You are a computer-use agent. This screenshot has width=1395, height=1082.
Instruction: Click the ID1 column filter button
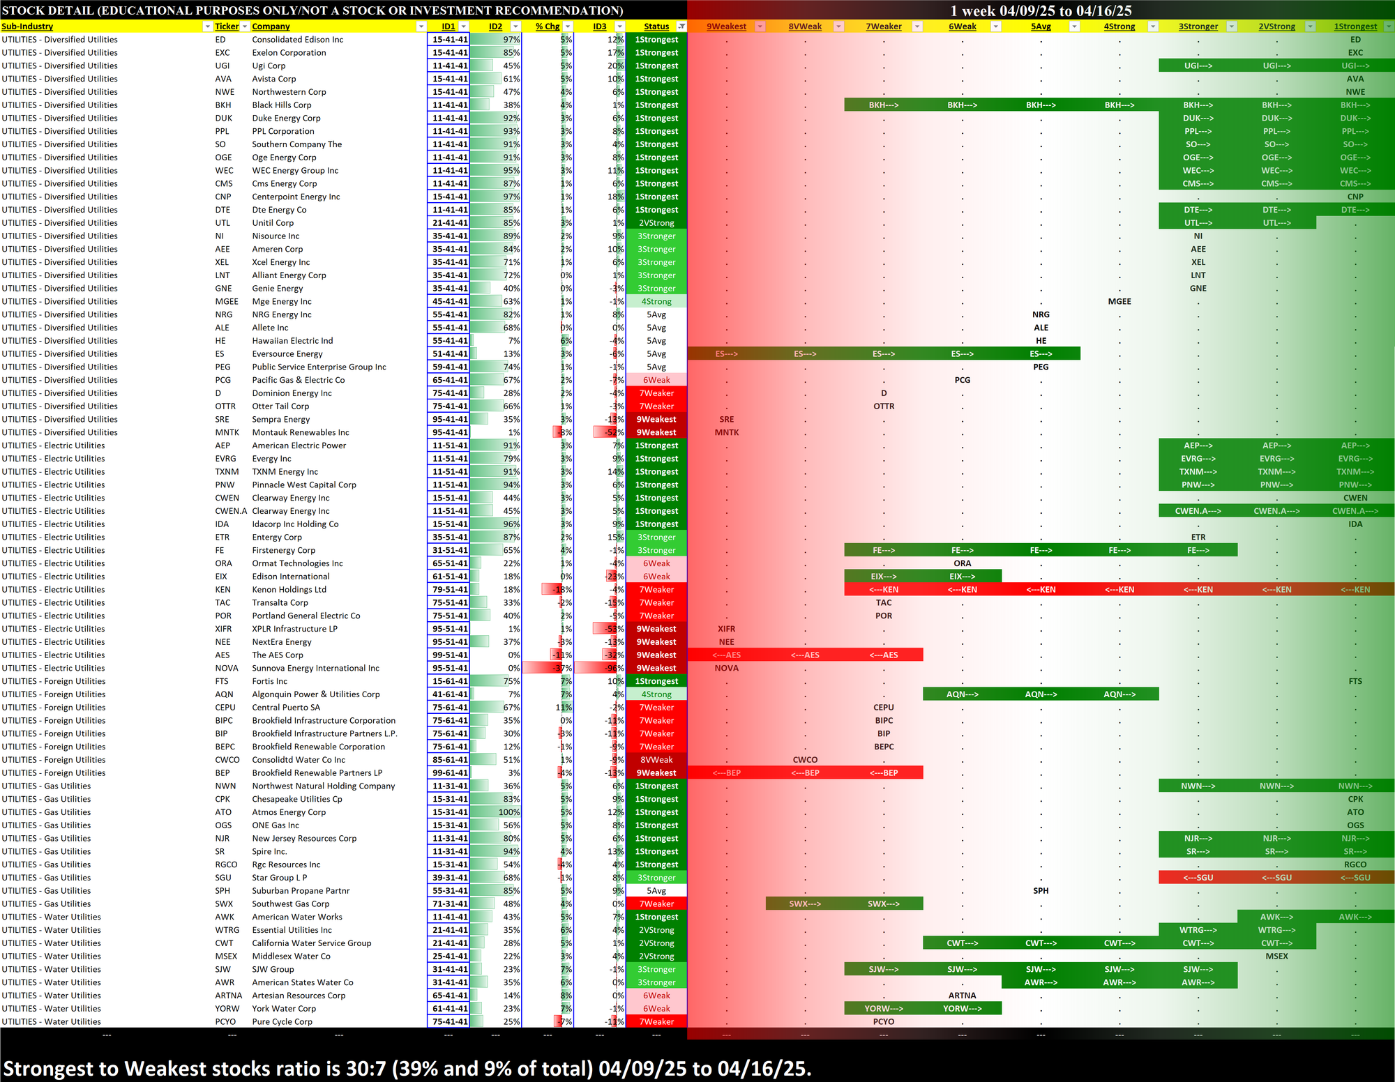[x=463, y=26]
